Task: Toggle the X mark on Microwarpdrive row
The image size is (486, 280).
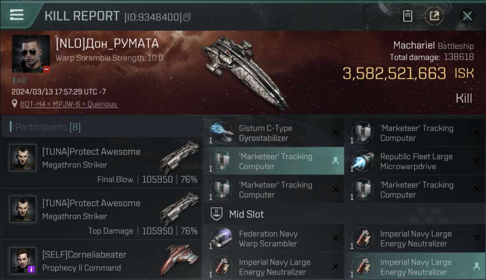Action: (477, 161)
